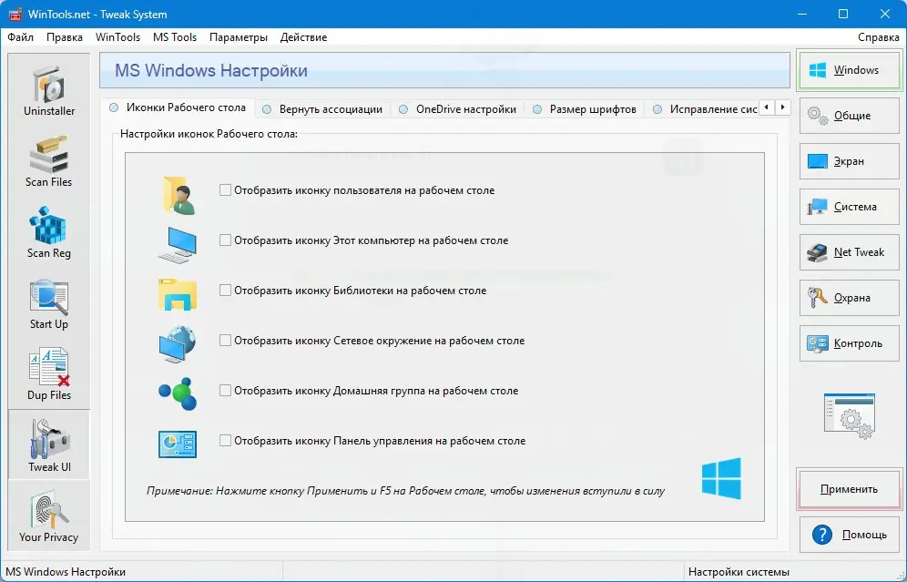Open the Your Privacy tool

pyautogui.click(x=49, y=516)
